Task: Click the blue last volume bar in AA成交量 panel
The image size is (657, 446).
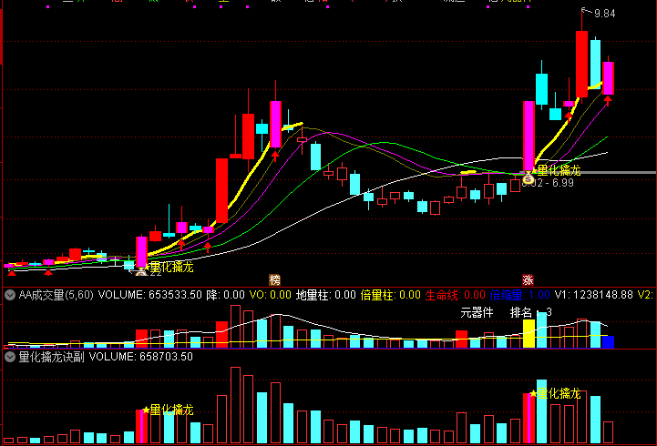Action: point(608,342)
